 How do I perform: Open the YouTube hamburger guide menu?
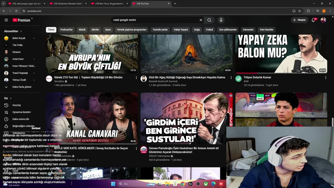6,20
